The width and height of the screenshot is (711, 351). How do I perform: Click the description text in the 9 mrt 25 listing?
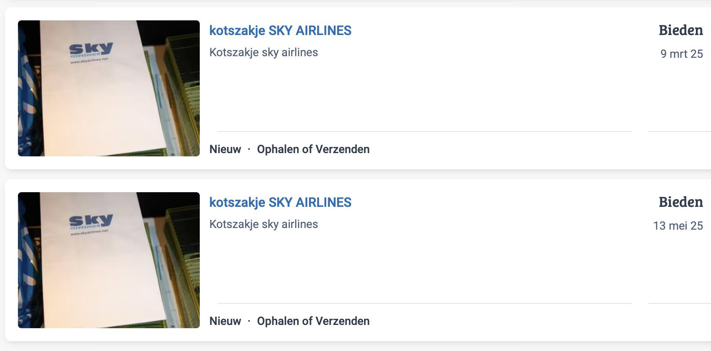click(x=263, y=53)
